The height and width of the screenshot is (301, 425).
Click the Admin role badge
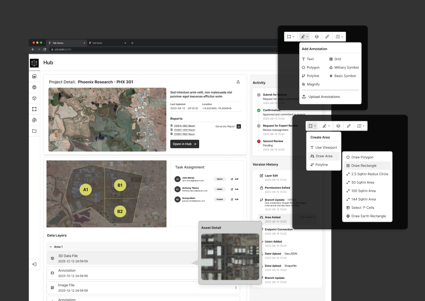(x=220, y=179)
